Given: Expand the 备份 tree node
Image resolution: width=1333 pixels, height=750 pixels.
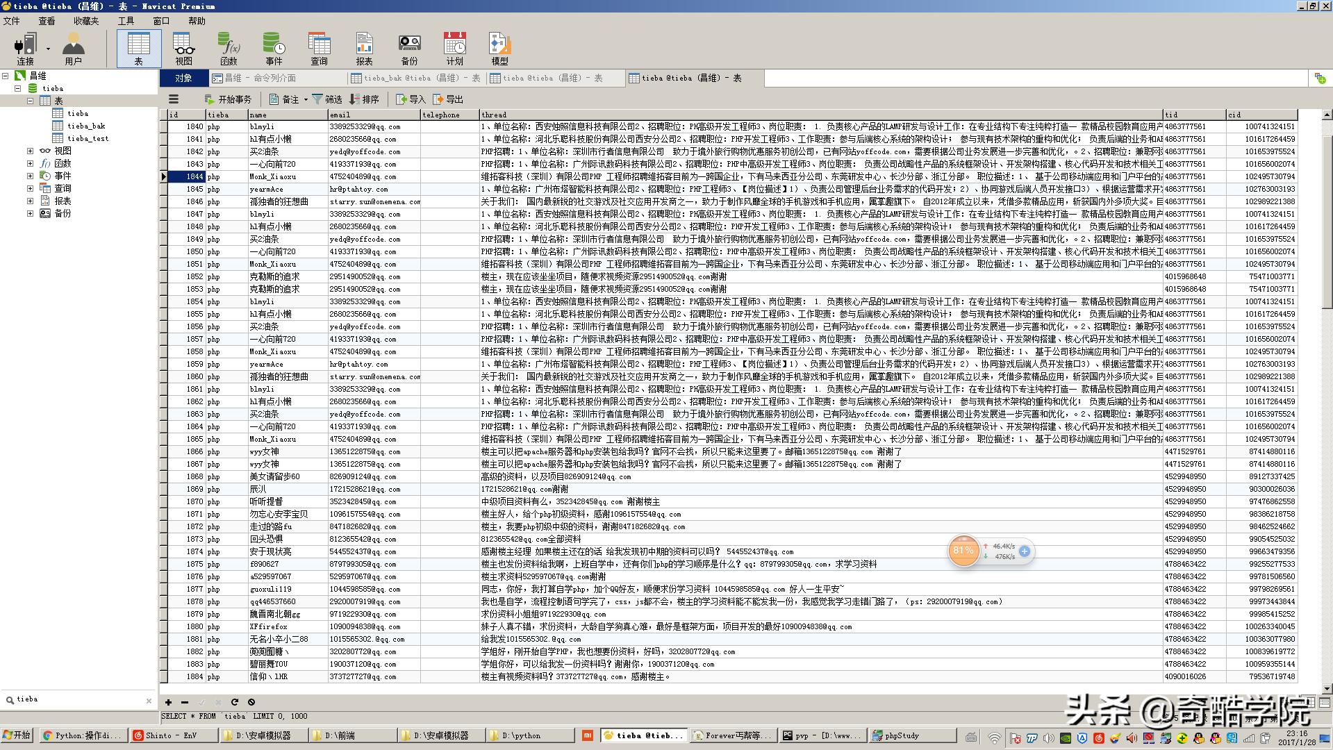Looking at the screenshot, I should pyautogui.click(x=30, y=213).
